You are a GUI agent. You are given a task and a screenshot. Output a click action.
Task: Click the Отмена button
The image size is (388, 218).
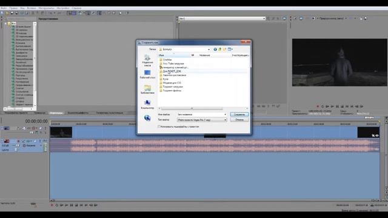click(x=239, y=120)
